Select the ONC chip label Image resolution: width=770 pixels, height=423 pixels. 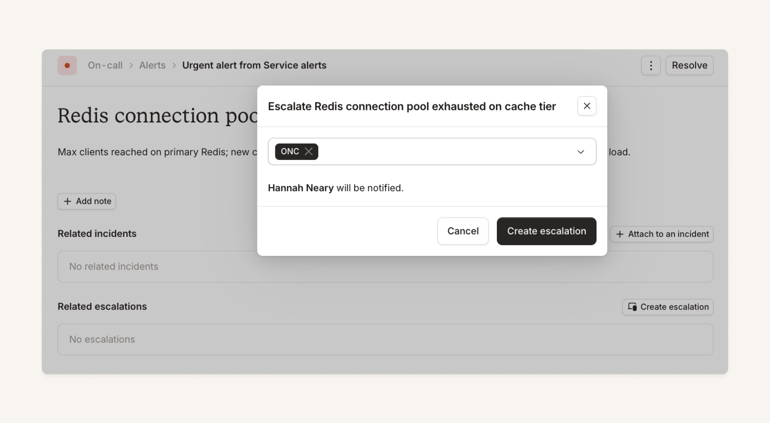point(290,152)
